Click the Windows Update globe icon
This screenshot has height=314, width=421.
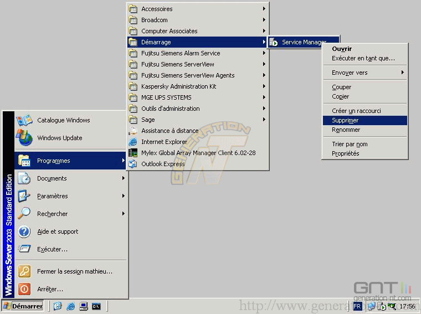pyautogui.click(x=24, y=138)
